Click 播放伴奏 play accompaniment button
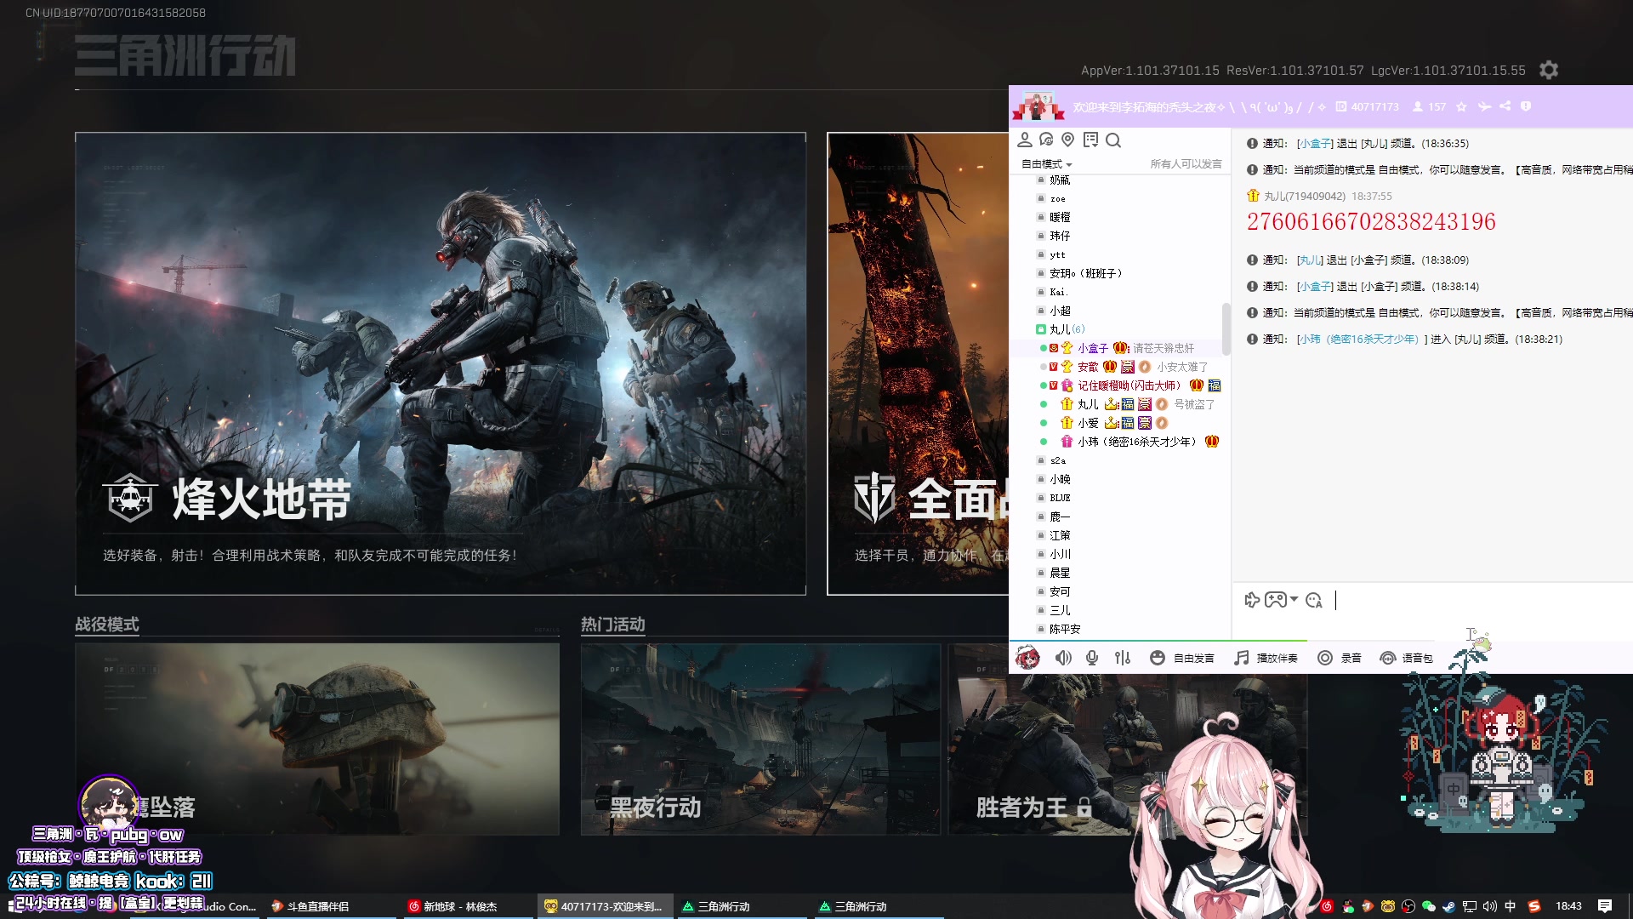The height and width of the screenshot is (919, 1633). point(1266,658)
